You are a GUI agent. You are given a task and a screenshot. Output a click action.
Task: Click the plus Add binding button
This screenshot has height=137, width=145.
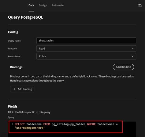click(22, 89)
